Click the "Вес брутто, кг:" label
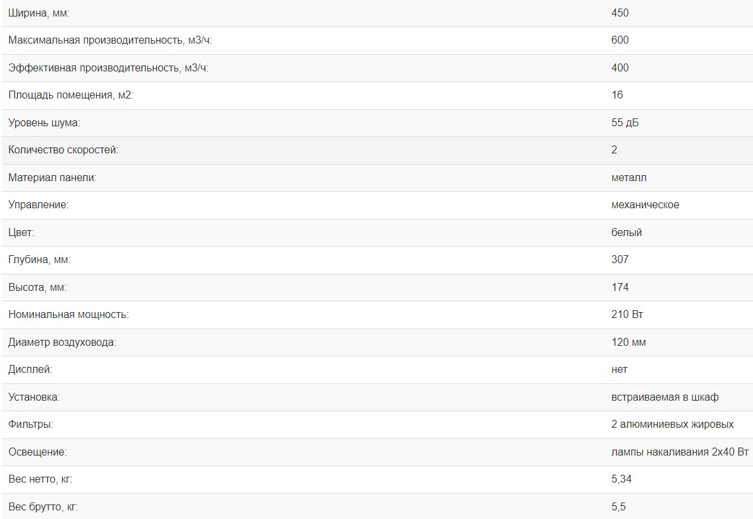Viewport: 753px width, 519px height. pyautogui.click(x=43, y=507)
